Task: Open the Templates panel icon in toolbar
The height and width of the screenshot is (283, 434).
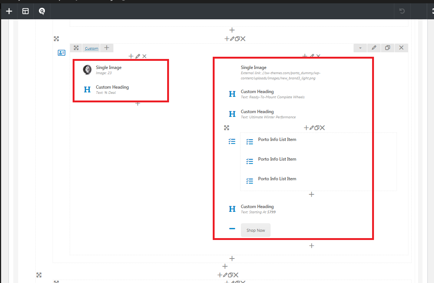Action: pos(26,11)
